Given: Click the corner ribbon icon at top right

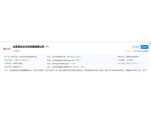Looking at the screenshot, I should (149, 44).
